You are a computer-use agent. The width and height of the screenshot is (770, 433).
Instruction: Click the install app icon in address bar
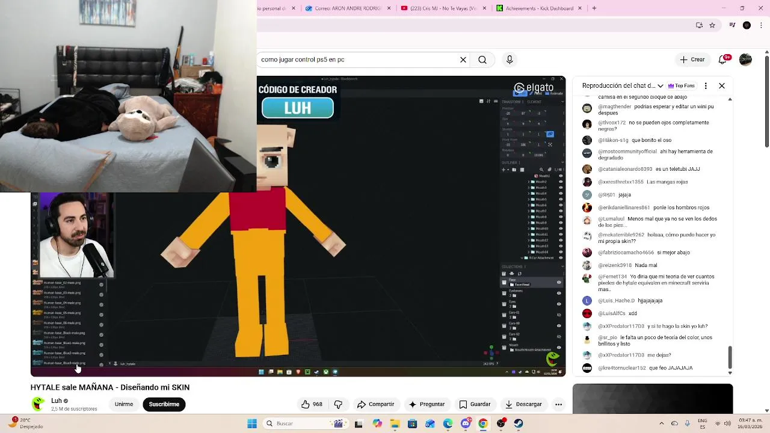tap(699, 25)
